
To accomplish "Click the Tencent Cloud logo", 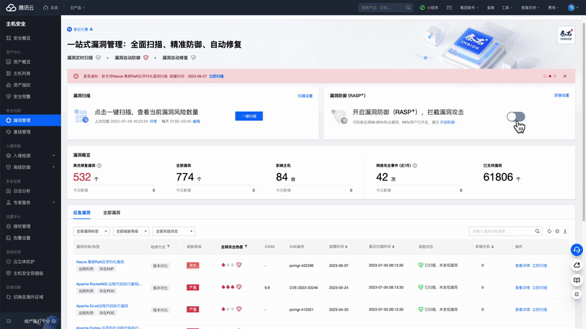I will click(21, 7).
